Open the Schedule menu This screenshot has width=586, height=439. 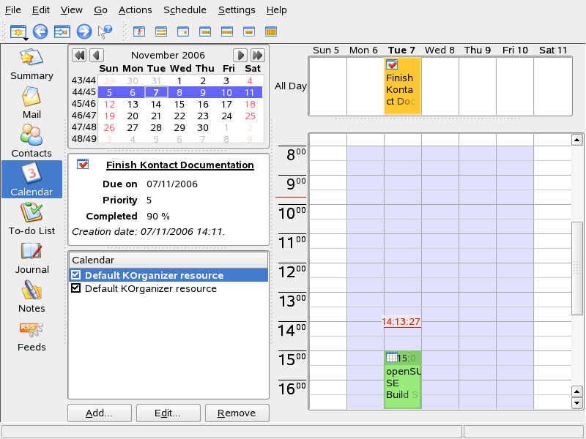tap(185, 10)
